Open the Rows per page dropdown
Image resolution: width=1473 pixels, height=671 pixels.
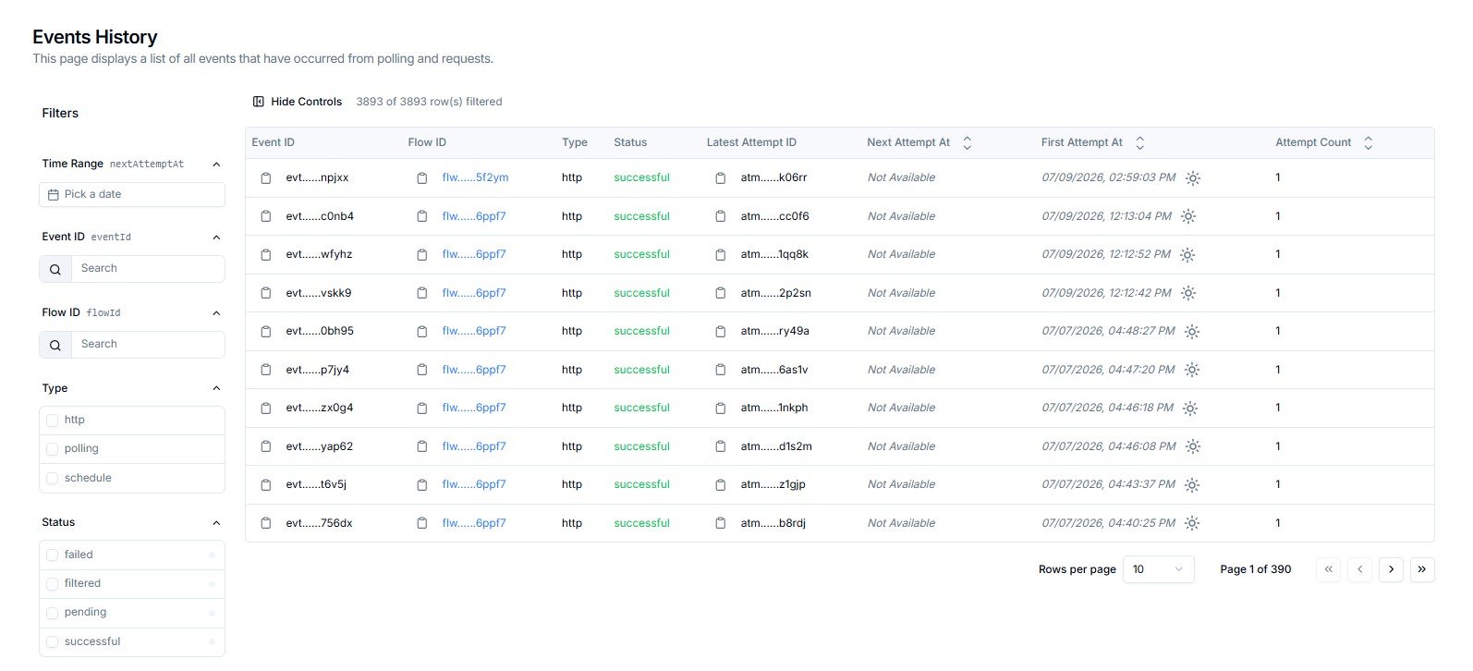[x=1159, y=569]
